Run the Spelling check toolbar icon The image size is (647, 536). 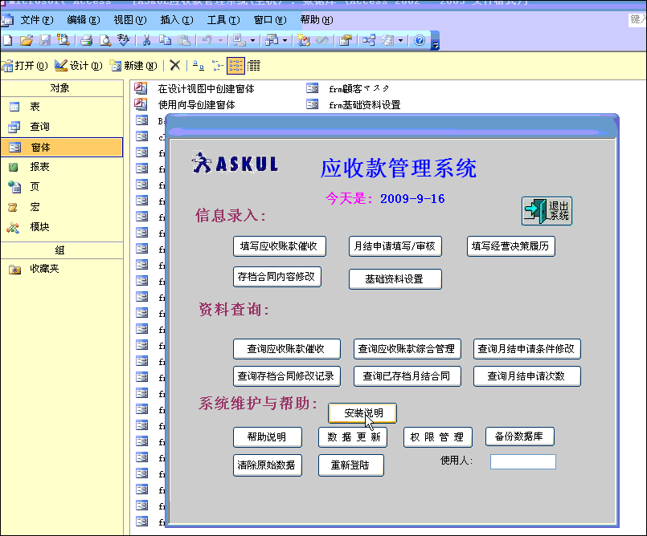pos(124,40)
